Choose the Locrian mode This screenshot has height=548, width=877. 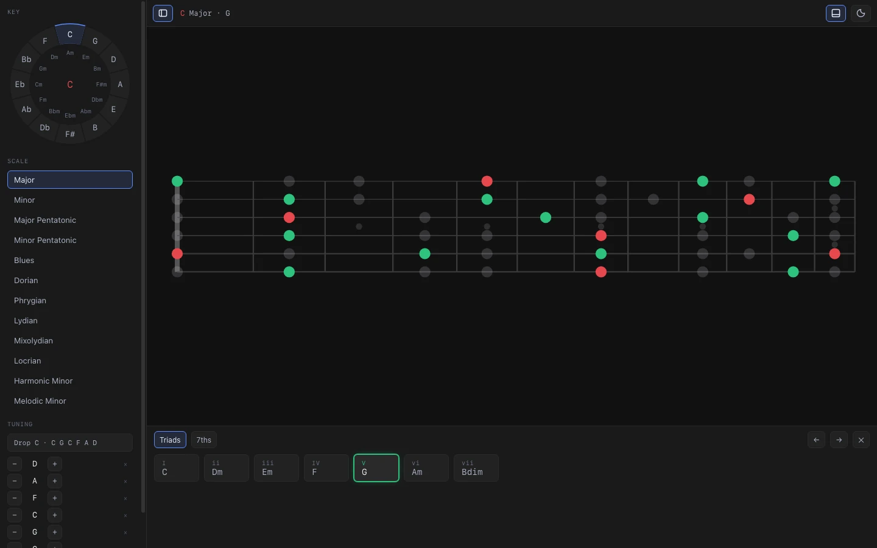click(70, 360)
